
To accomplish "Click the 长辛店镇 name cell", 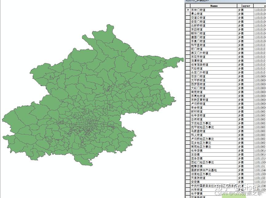I will tap(214, 151).
